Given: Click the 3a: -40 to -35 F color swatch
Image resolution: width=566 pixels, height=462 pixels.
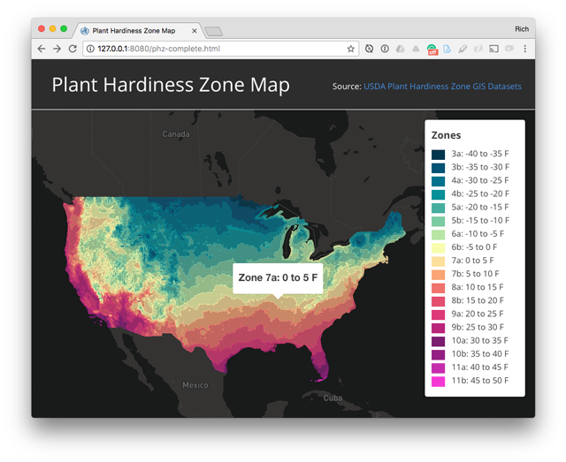Looking at the screenshot, I should coord(438,155).
